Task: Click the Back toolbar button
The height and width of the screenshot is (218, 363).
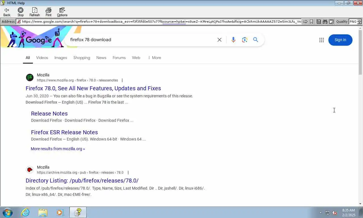Action: coord(7,12)
